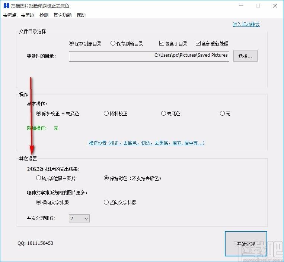Follow the 进入手动模式 link
284x262 pixels.
click(246, 25)
